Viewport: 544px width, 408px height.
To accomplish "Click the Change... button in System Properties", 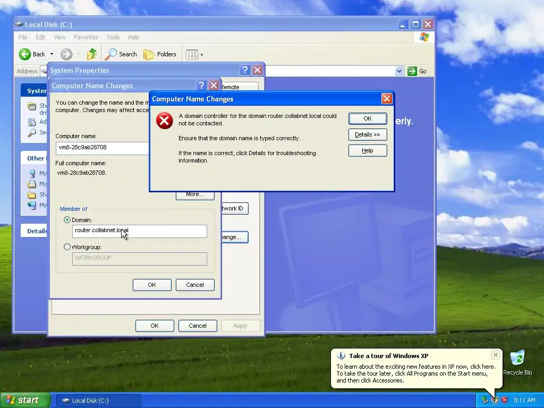I will point(234,237).
